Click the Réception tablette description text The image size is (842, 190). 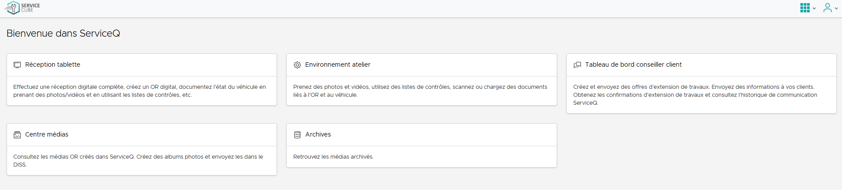point(139,91)
